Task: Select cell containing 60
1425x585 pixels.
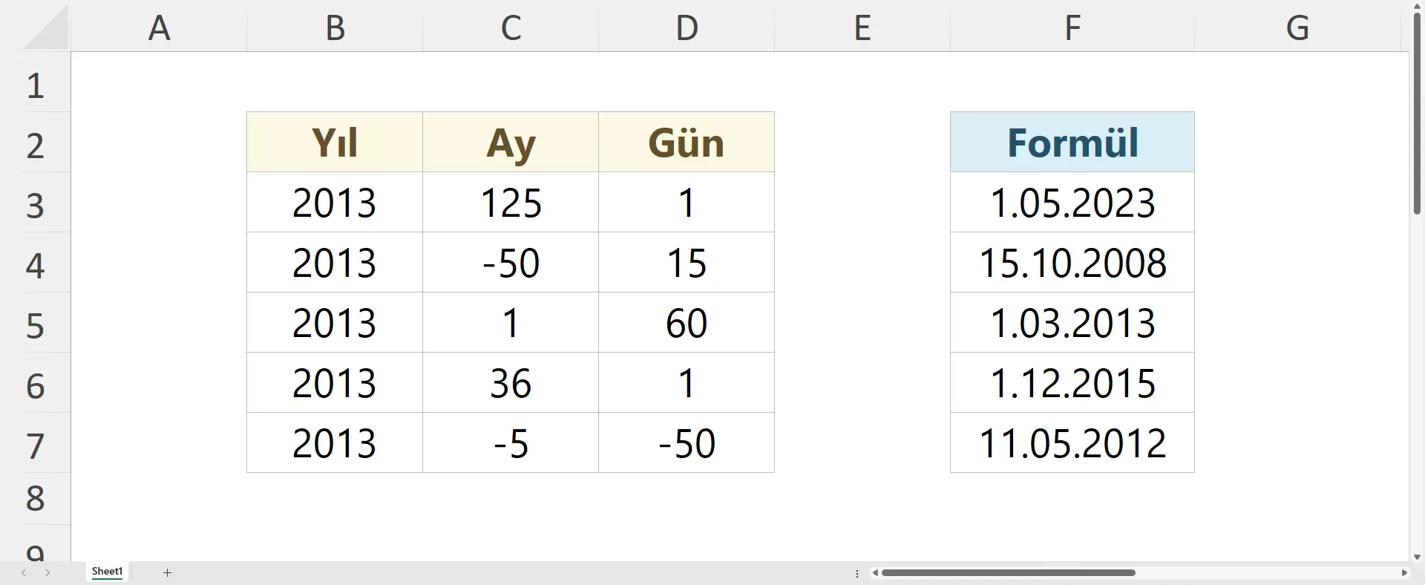Action: click(687, 323)
